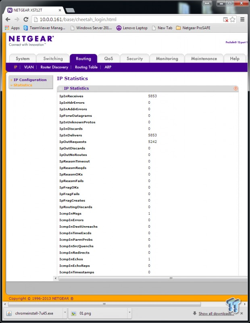Open the Lenovo Laptop bookmark

[x=132, y=28]
